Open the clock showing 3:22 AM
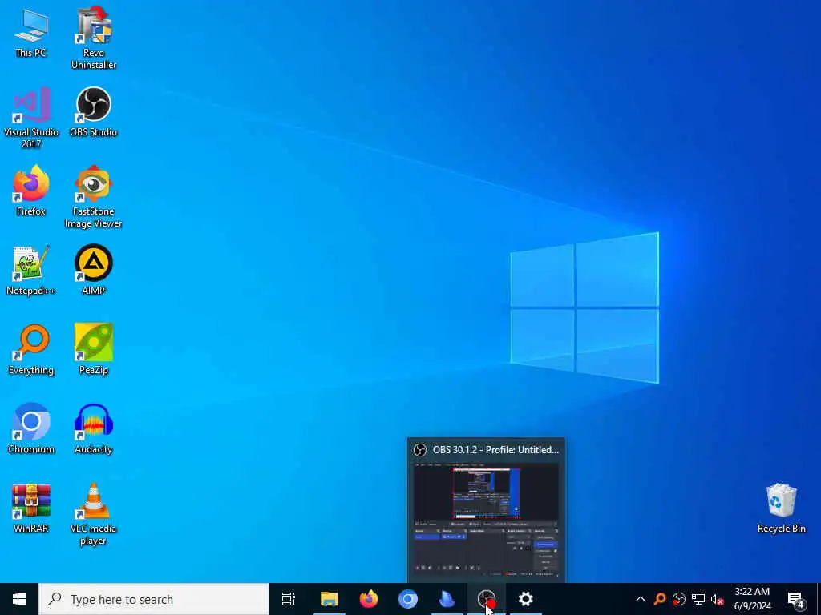This screenshot has height=615, width=821. (x=752, y=599)
